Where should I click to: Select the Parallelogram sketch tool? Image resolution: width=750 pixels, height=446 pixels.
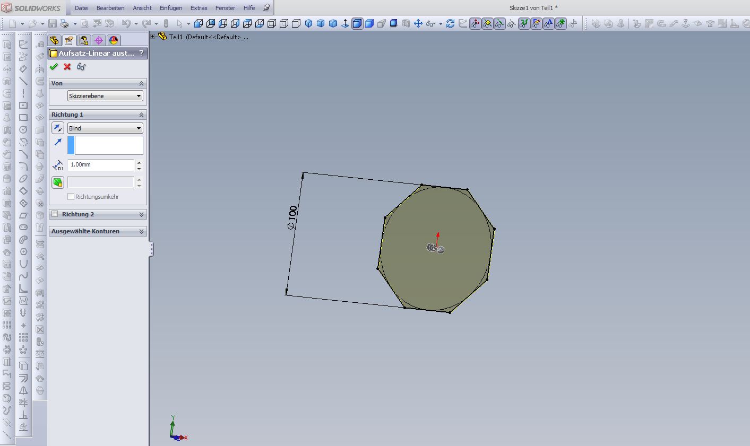23,215
